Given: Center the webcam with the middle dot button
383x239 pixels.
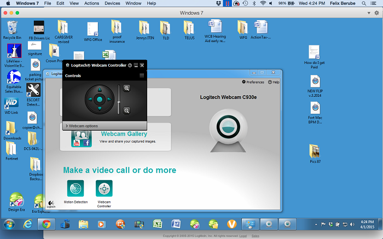Looking at the screenshot, I should 100,100.
